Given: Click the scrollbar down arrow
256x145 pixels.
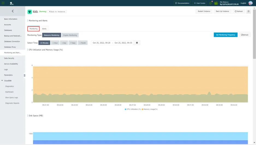Looking at the screenshot, I should [x=254, y=143].
